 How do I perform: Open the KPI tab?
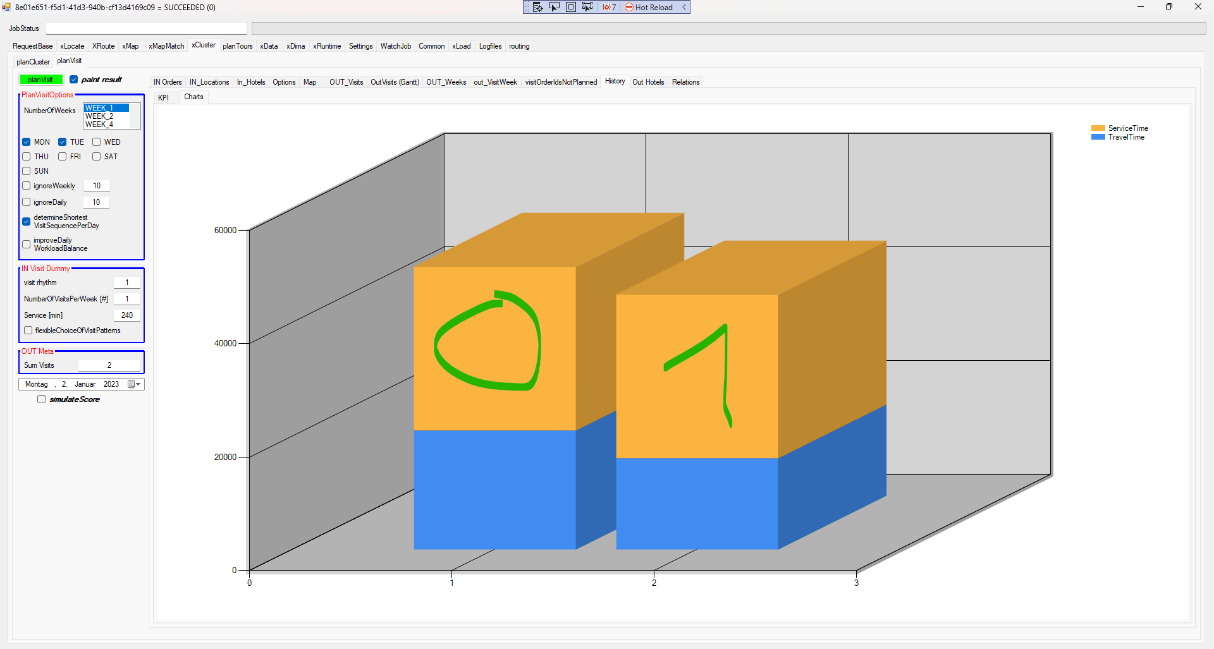tap(164, 97)
